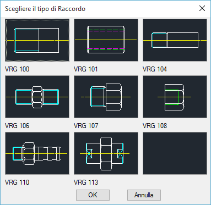Confirm selection with the OK button

[93, 195]
